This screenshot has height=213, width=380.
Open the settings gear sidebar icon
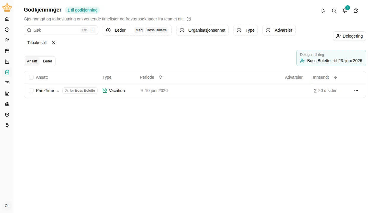click(7, 104)
